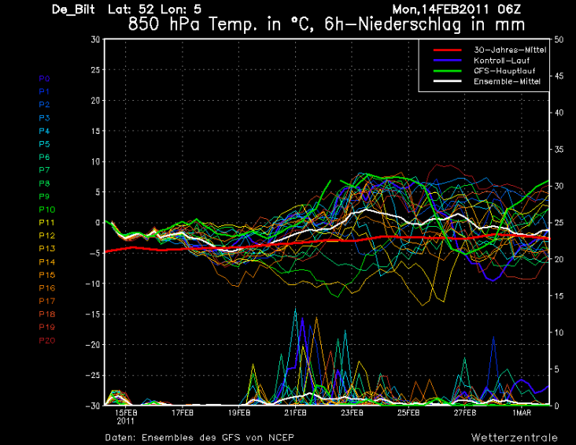The image size is (576, 445).
Task: Click the Daten: Ensembles des GFS credit
Action: pos(199,438)
